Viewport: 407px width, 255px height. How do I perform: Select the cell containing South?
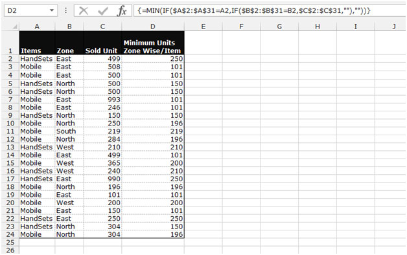[69, 131]
